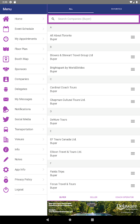Expand the Booth Map chevron
The width and height of the screenshot is (140, 224).
43,59
